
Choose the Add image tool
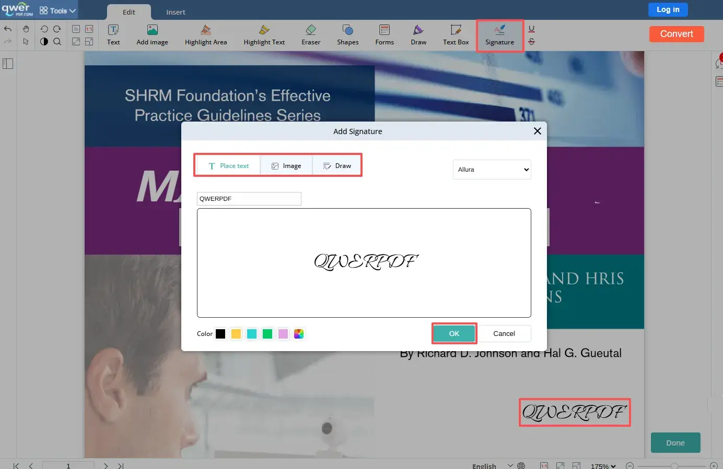click(152, 35)
